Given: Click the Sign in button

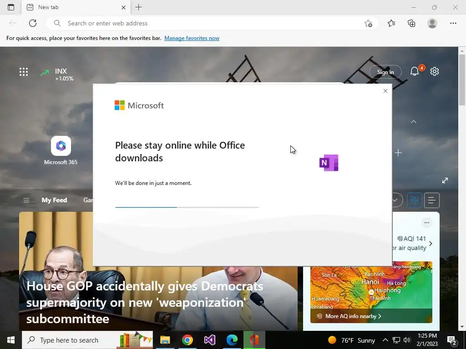Looking at the screenshot, I should pyautogui.click(x=385, y=72).
